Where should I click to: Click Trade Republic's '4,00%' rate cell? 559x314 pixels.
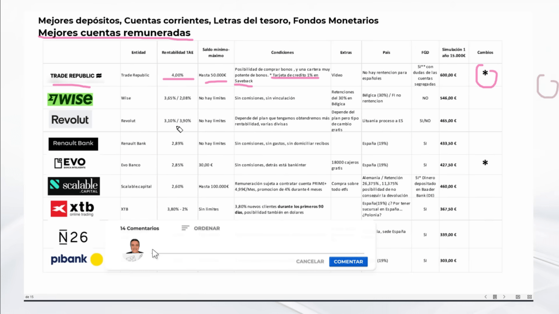177,75
